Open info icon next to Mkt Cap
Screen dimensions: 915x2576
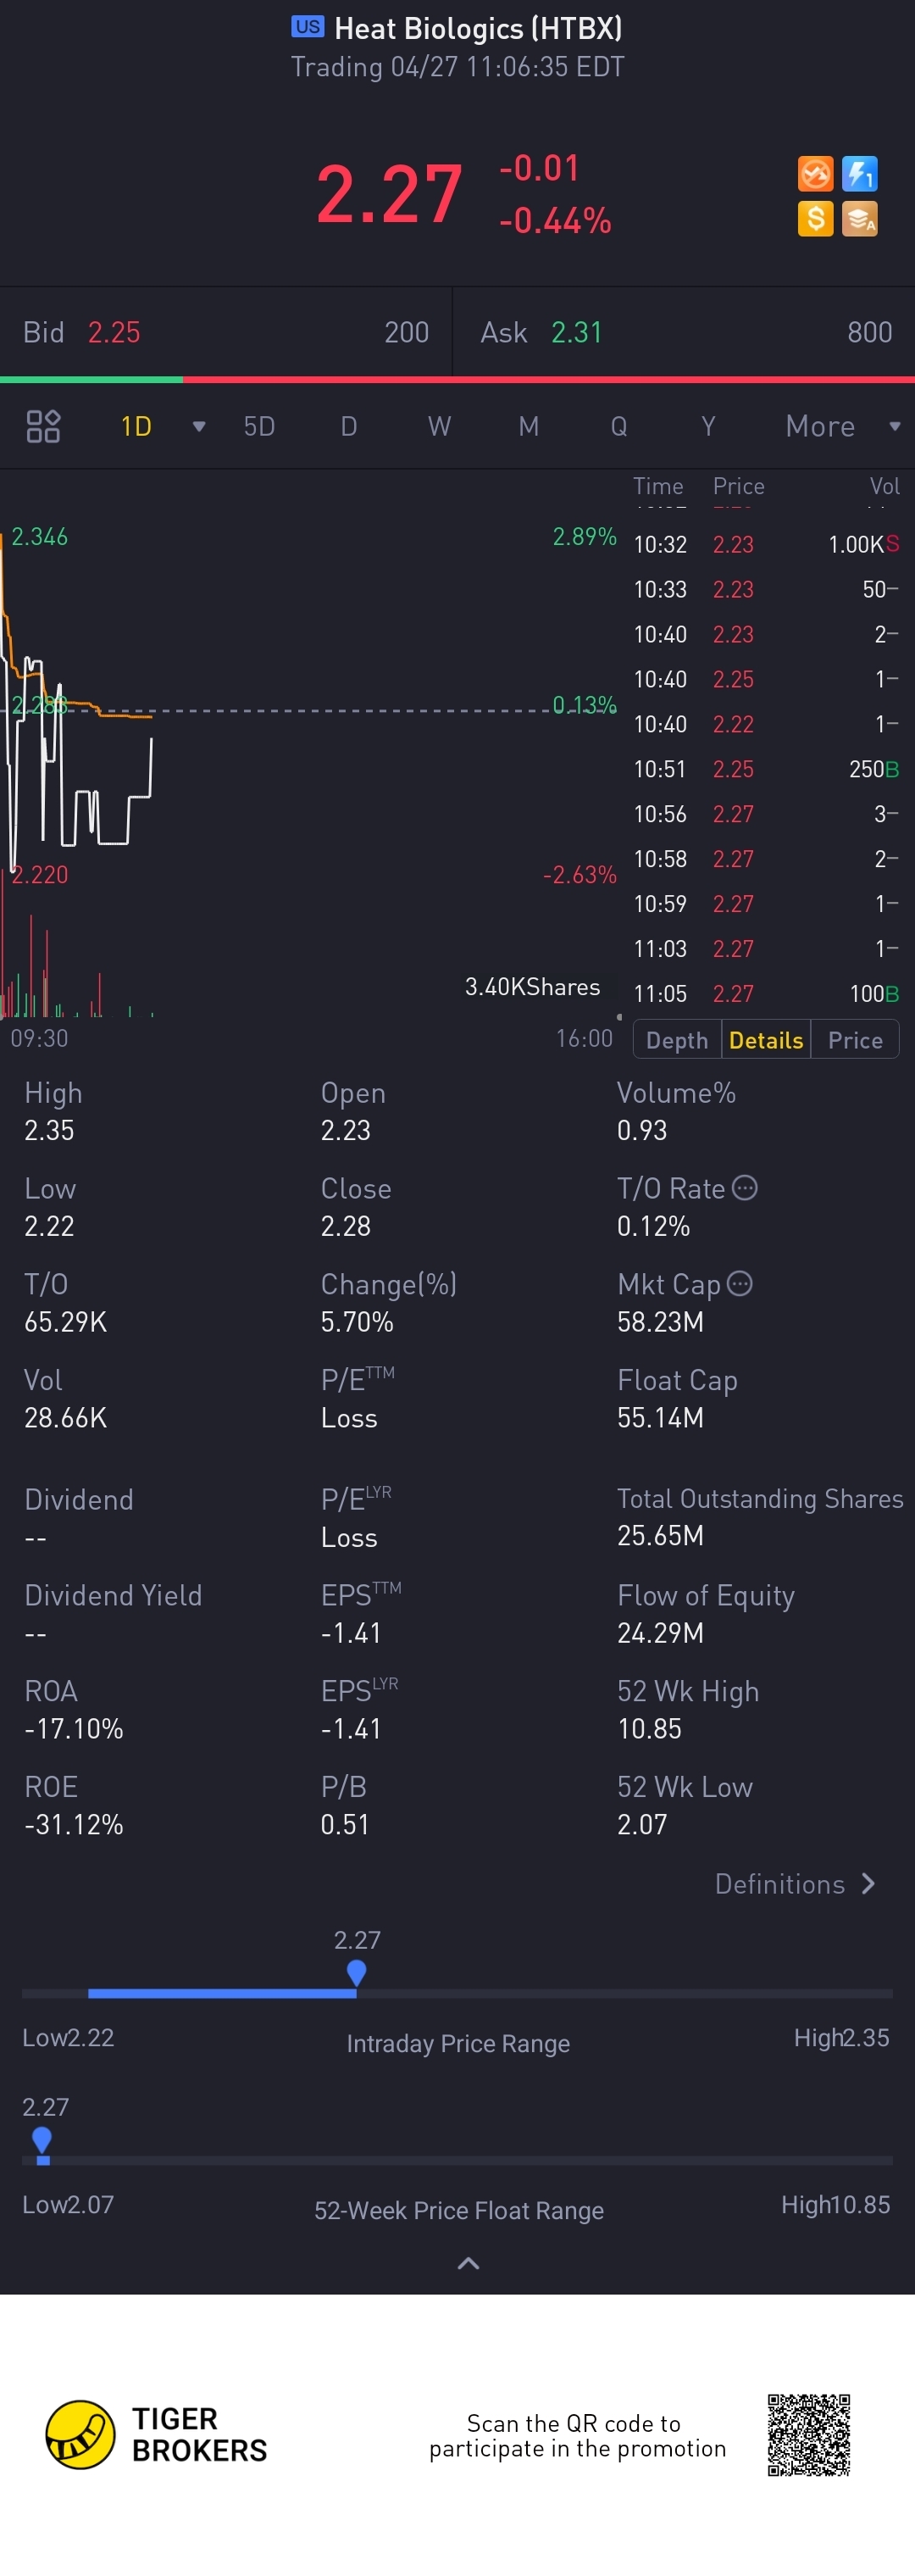pos(740,1283)
